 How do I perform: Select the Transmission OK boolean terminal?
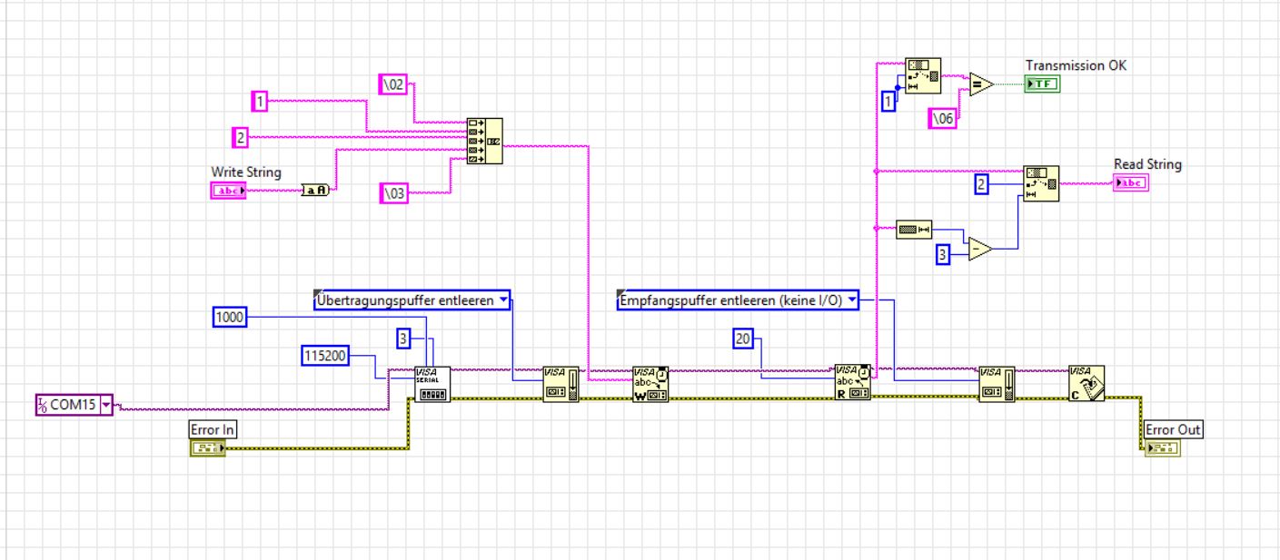pyautogui.click(x=1042, y=84)
